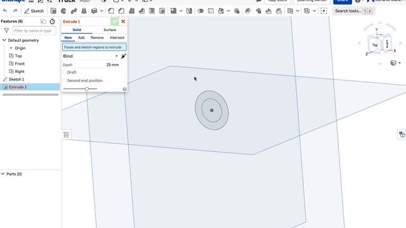Select the Loft tool
Image resolution: width=406 pixels, height=228 pixels.
click(84, 11)
